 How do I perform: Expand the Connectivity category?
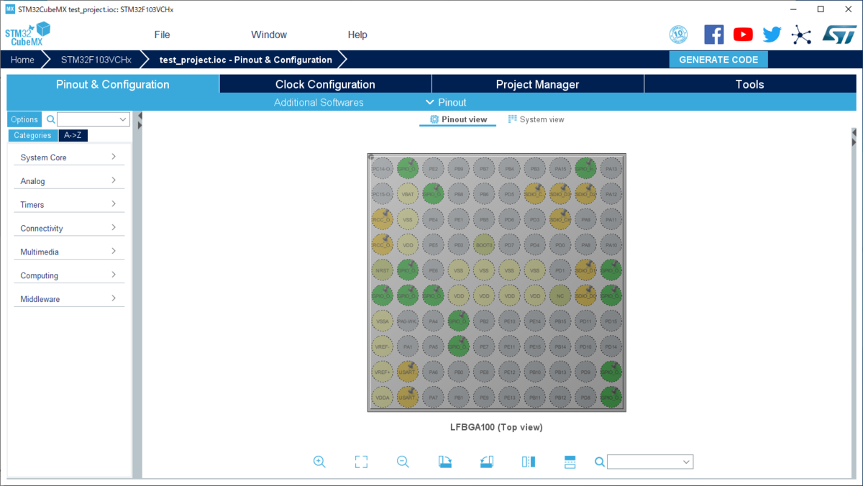68,229
